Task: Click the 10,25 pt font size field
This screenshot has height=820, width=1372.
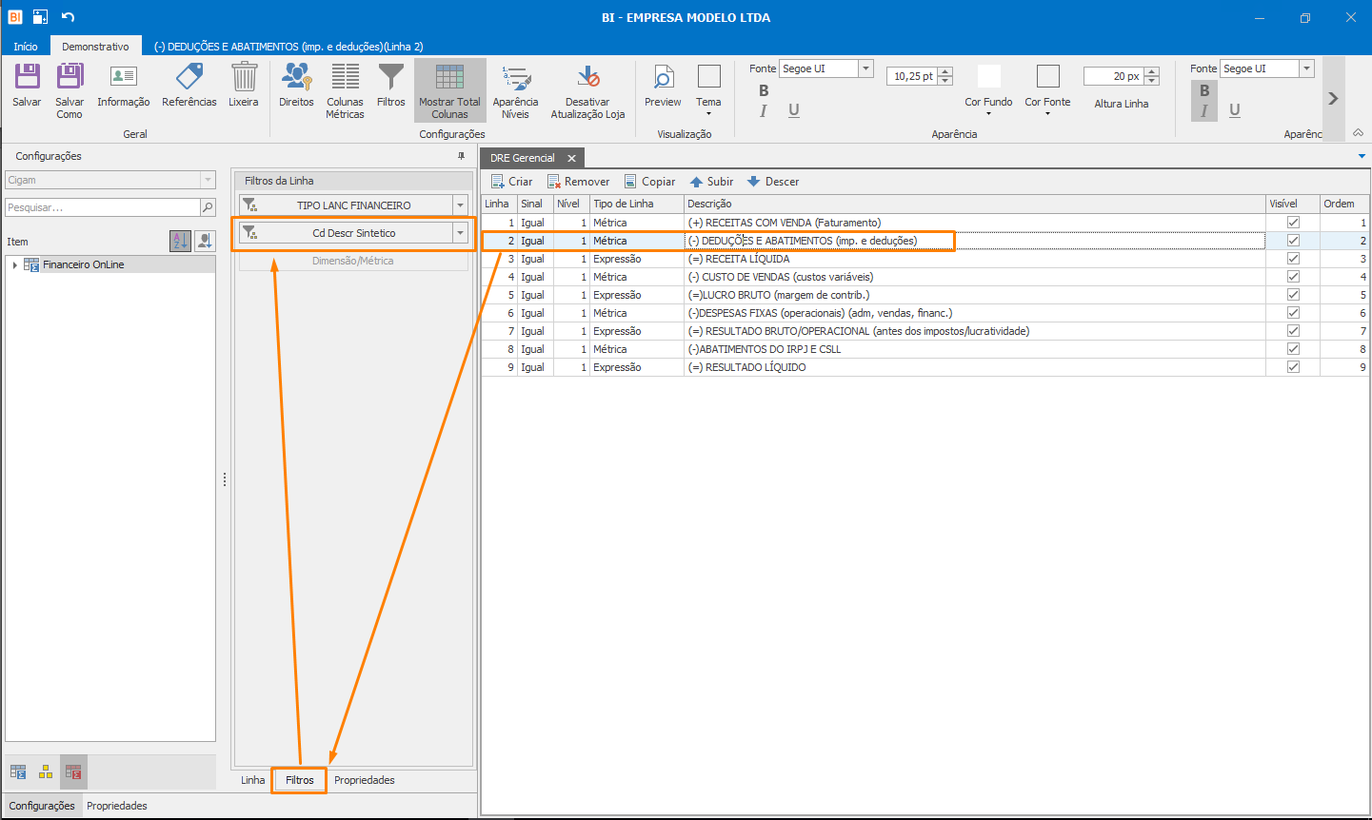Action: [912, 76]
